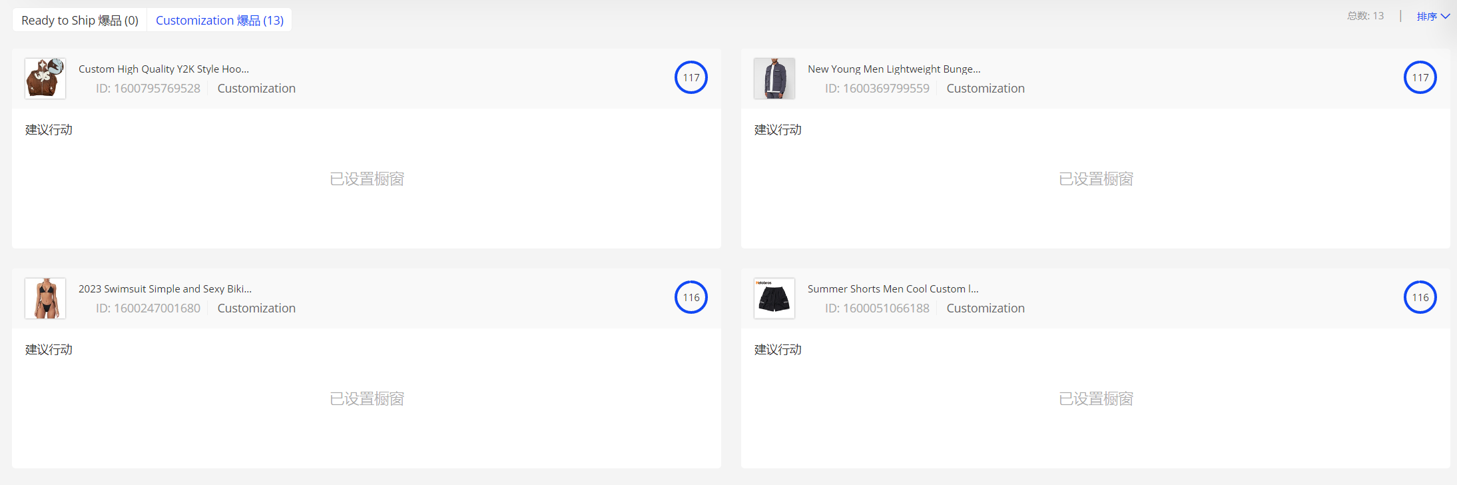Click 已设置橱窗 under the swimsuit product
Image resolution: width=1457 pixels, height=485 pixels.
tap(367, 398)
